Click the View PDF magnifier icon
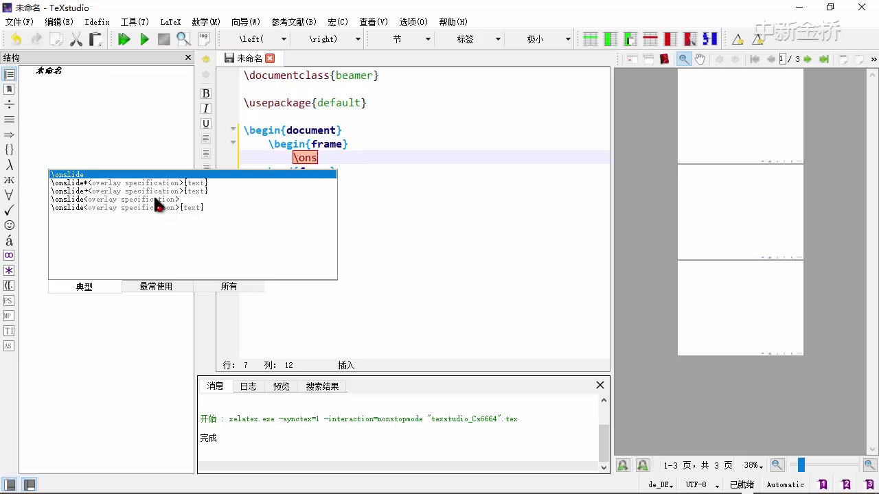The width and height of the screenshot is (879, 494). click(x=183, y=40)
